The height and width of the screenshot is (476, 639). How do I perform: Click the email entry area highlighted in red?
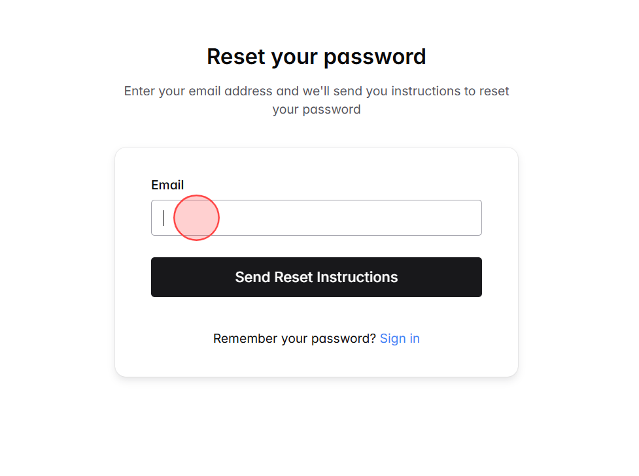pyautogui.click(x=196, y=217)
